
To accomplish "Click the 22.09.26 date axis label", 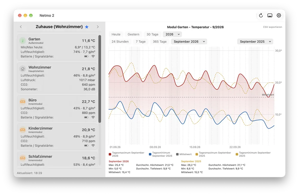I will 235,147.
